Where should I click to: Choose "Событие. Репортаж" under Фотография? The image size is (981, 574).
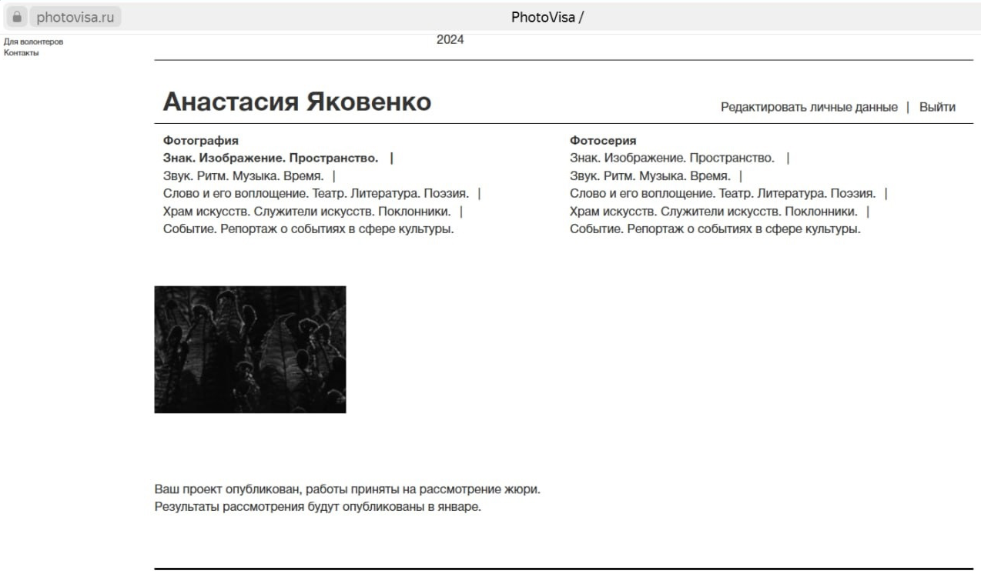[x=308, y=229]
